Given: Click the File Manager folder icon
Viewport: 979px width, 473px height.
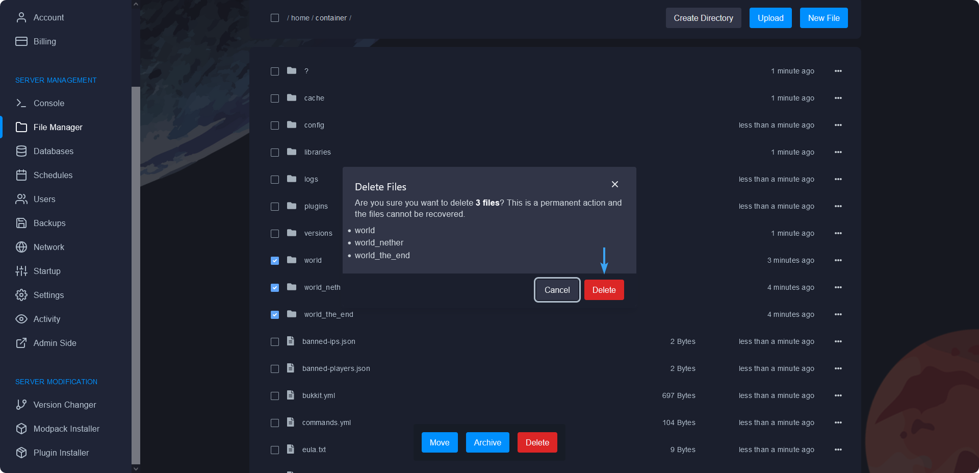Looking at the screenshot, I should point(21,127).
